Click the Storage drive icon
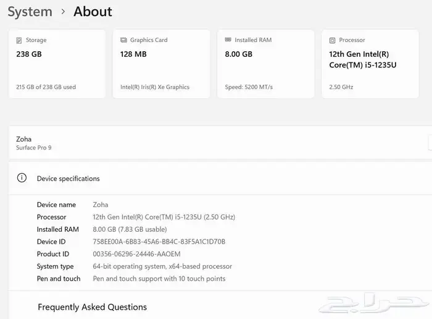Viewport: 432px width, 319px height. [19, 40]
